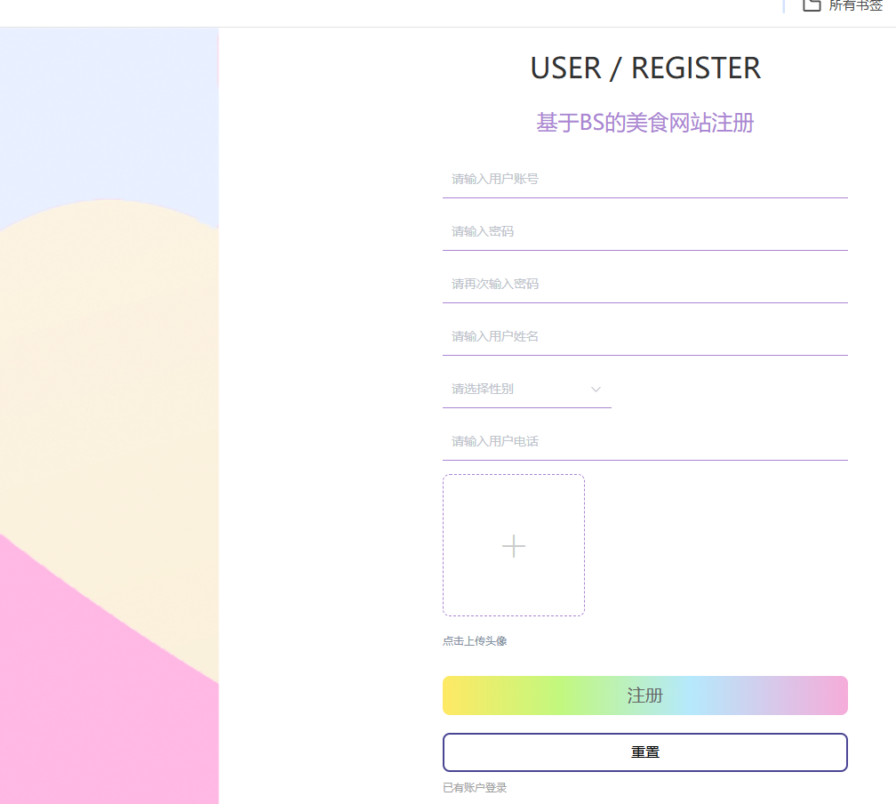Open the 请选择性别 select field
Image resolution: width=896 pixels, height=804 pixels.
pyautogui.click(x=527, y=390)
